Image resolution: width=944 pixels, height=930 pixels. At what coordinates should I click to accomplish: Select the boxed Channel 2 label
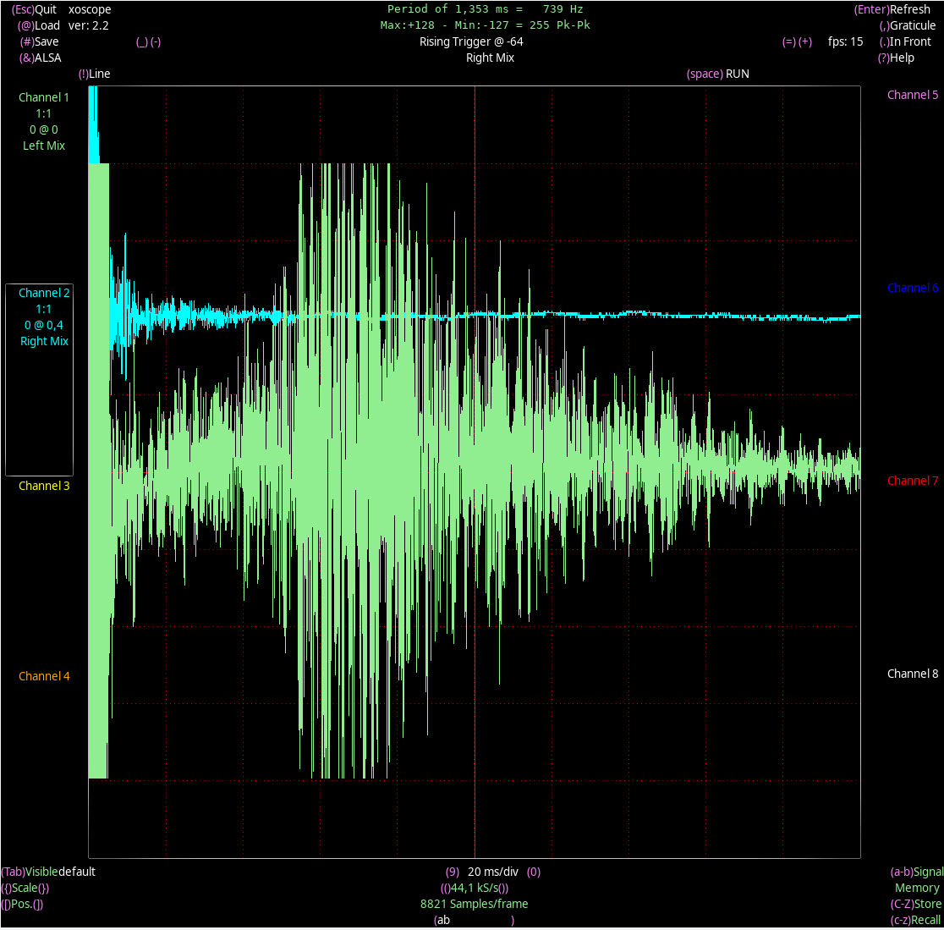44,294
